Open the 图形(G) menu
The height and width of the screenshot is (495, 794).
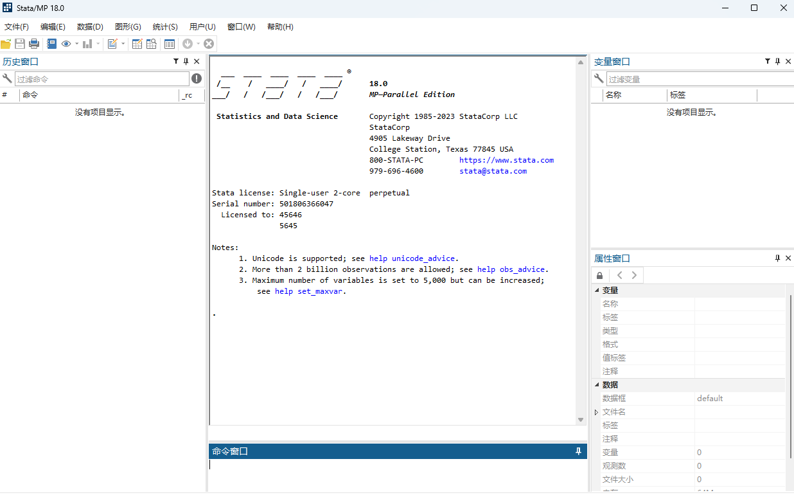pyautogui.click(x=128, y=27)
